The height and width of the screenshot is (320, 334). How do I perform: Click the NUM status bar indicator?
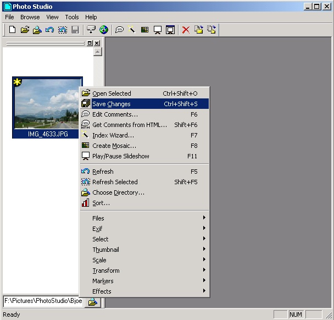[x=296, y=315]
